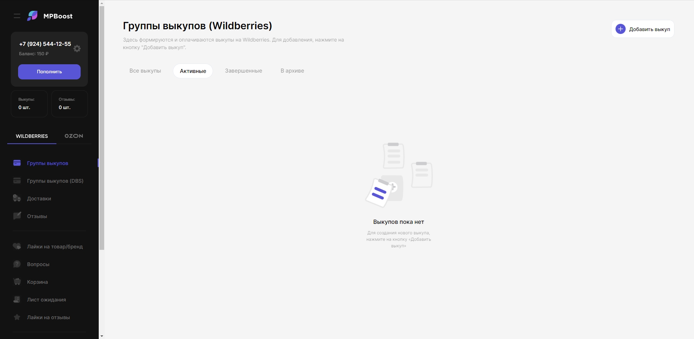Click the Вопросы question mark icon

tap(17, 264)
